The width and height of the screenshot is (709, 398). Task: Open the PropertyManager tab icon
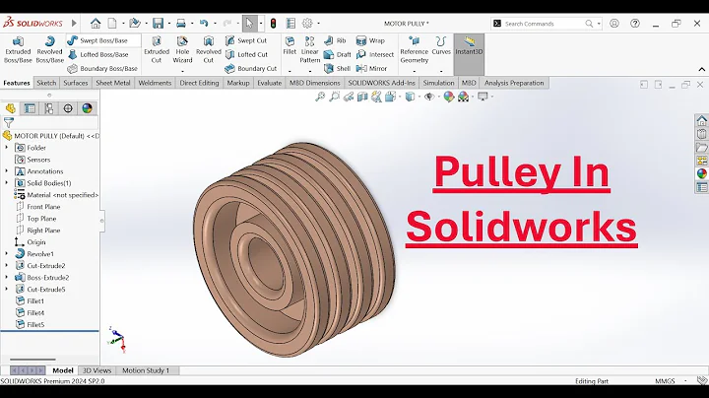[30, 108]
